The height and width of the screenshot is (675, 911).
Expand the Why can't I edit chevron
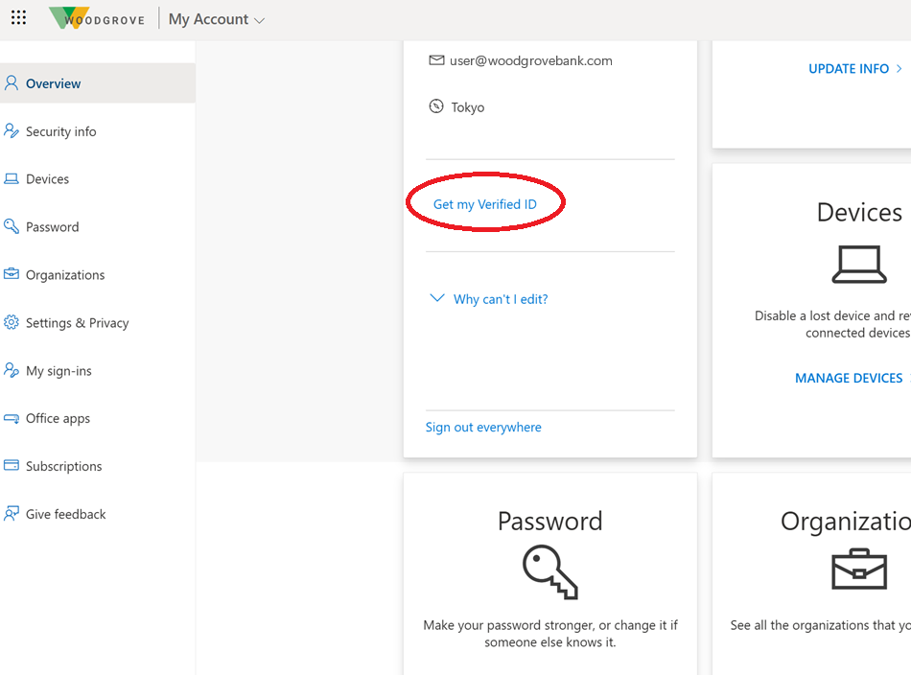click(x=437, y=298)
